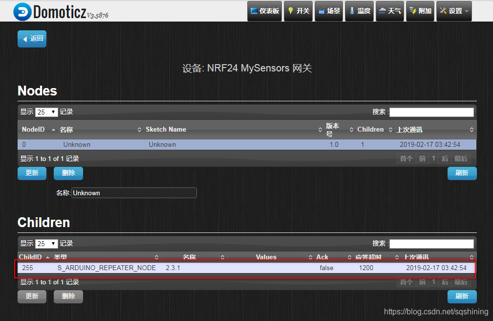The width and height of the screenshot is (493, 321).
Task: Click Nodes pagination 首个 button
Action: 406,159
